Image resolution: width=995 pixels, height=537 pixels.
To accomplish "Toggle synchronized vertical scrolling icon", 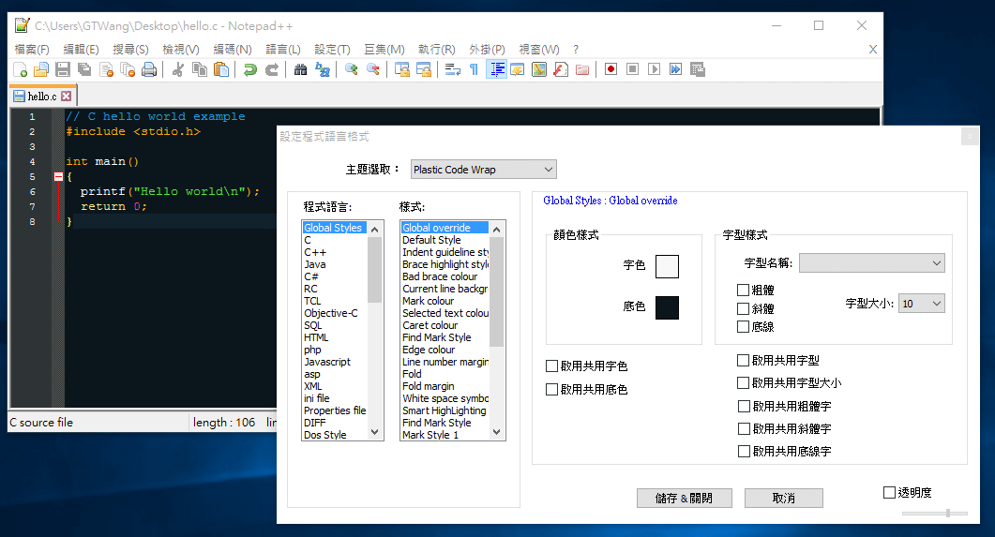I will pyautogui.click(x=402, y=69).
